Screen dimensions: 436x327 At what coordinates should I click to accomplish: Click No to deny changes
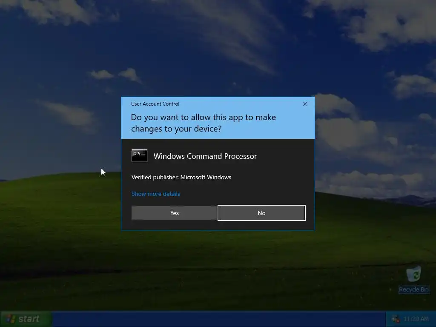261,213
